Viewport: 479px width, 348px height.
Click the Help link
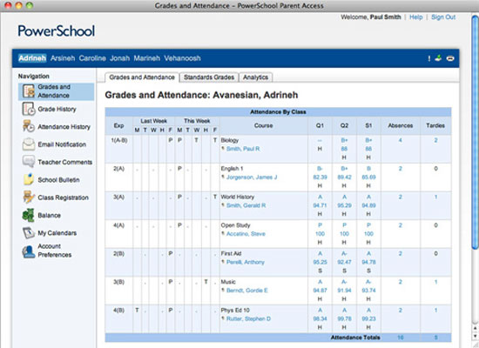[x=415, y=17]
